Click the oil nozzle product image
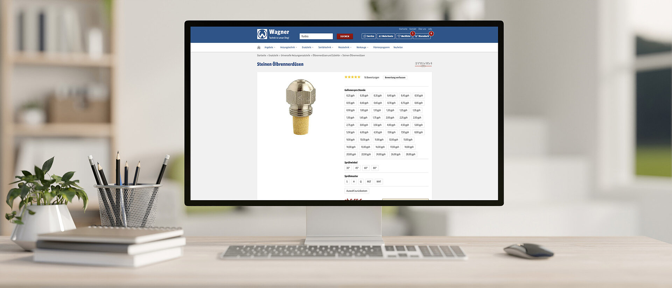672x288 pixels. coord(300,107)
